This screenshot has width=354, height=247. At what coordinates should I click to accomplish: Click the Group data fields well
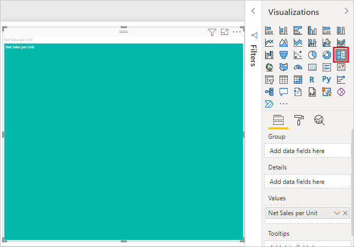tap(308, 150)
